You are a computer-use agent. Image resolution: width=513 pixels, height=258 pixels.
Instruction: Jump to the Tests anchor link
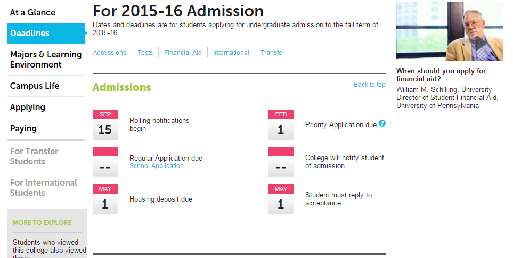pyautogui.click(x=145, y=53)
